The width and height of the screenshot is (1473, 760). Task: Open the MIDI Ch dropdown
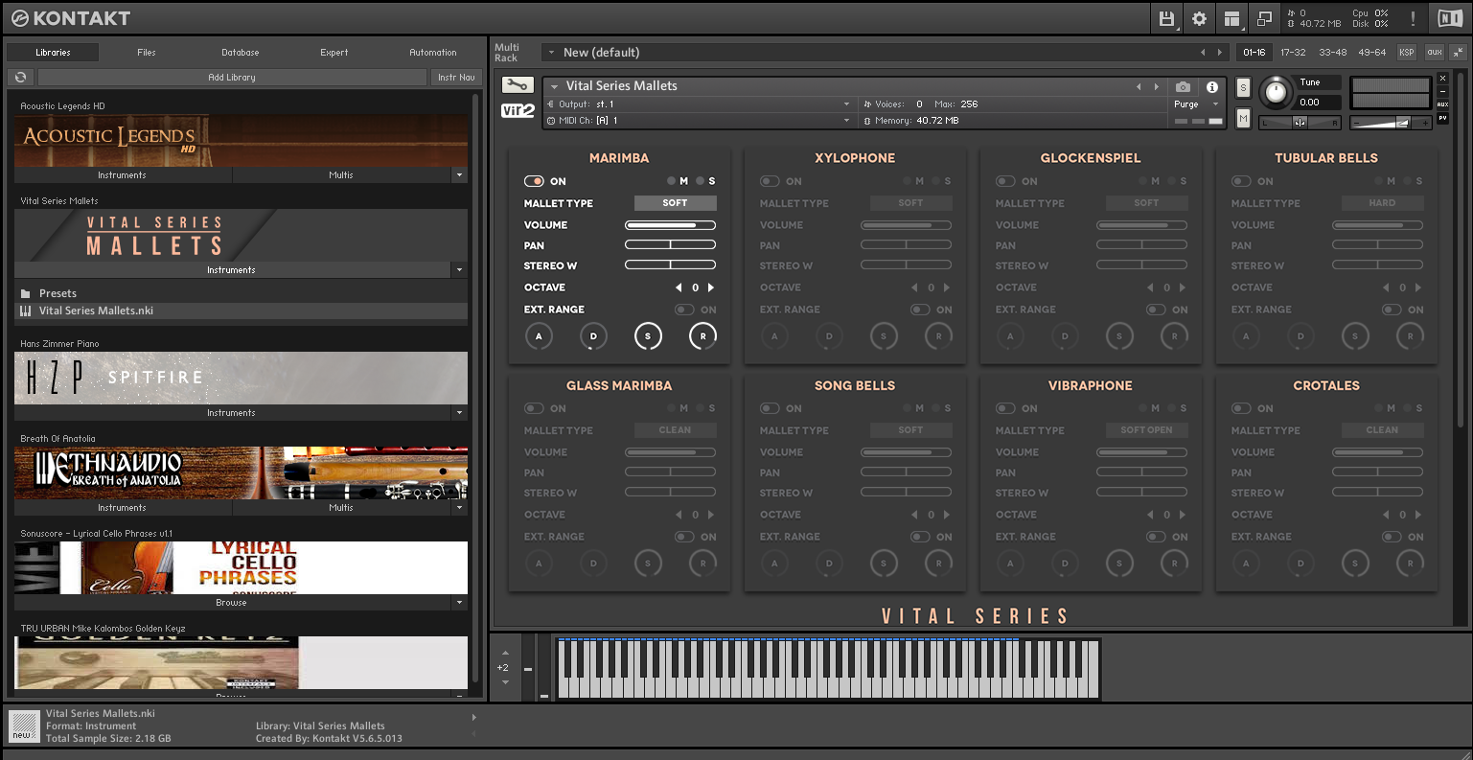point(698,121)
